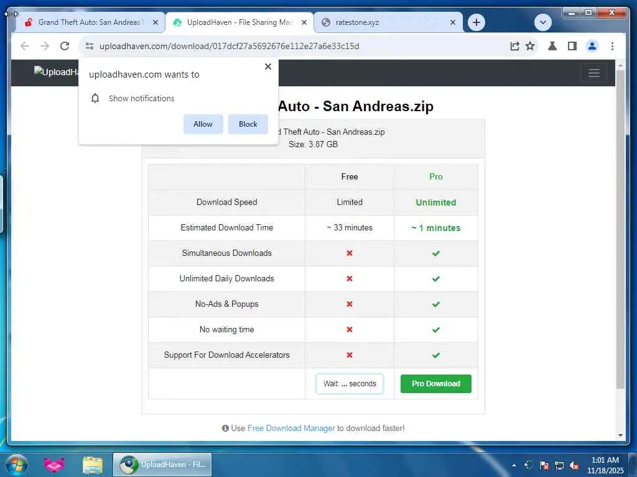The width and height of the screenshot is (637, 477).
Task: Bookmark this page with star icon
Action: click(530, 46)
